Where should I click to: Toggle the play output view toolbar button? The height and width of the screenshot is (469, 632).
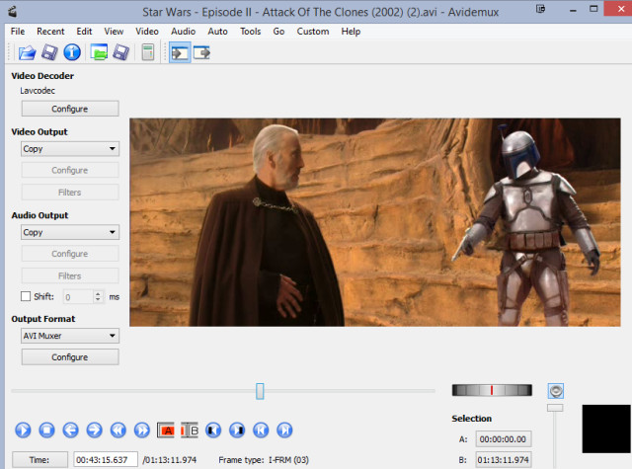180,52
